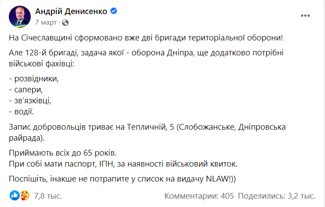
Task: Click the list item водії
Action: tap(22, 112)
